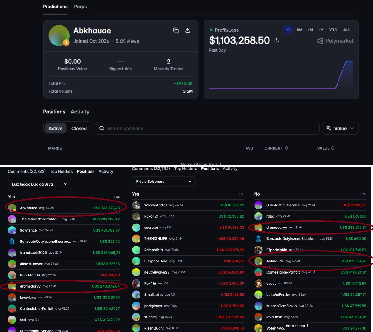This screenshot has width=373, height=332.
Task: Switch to Closed positions
Action: (79, 128)
